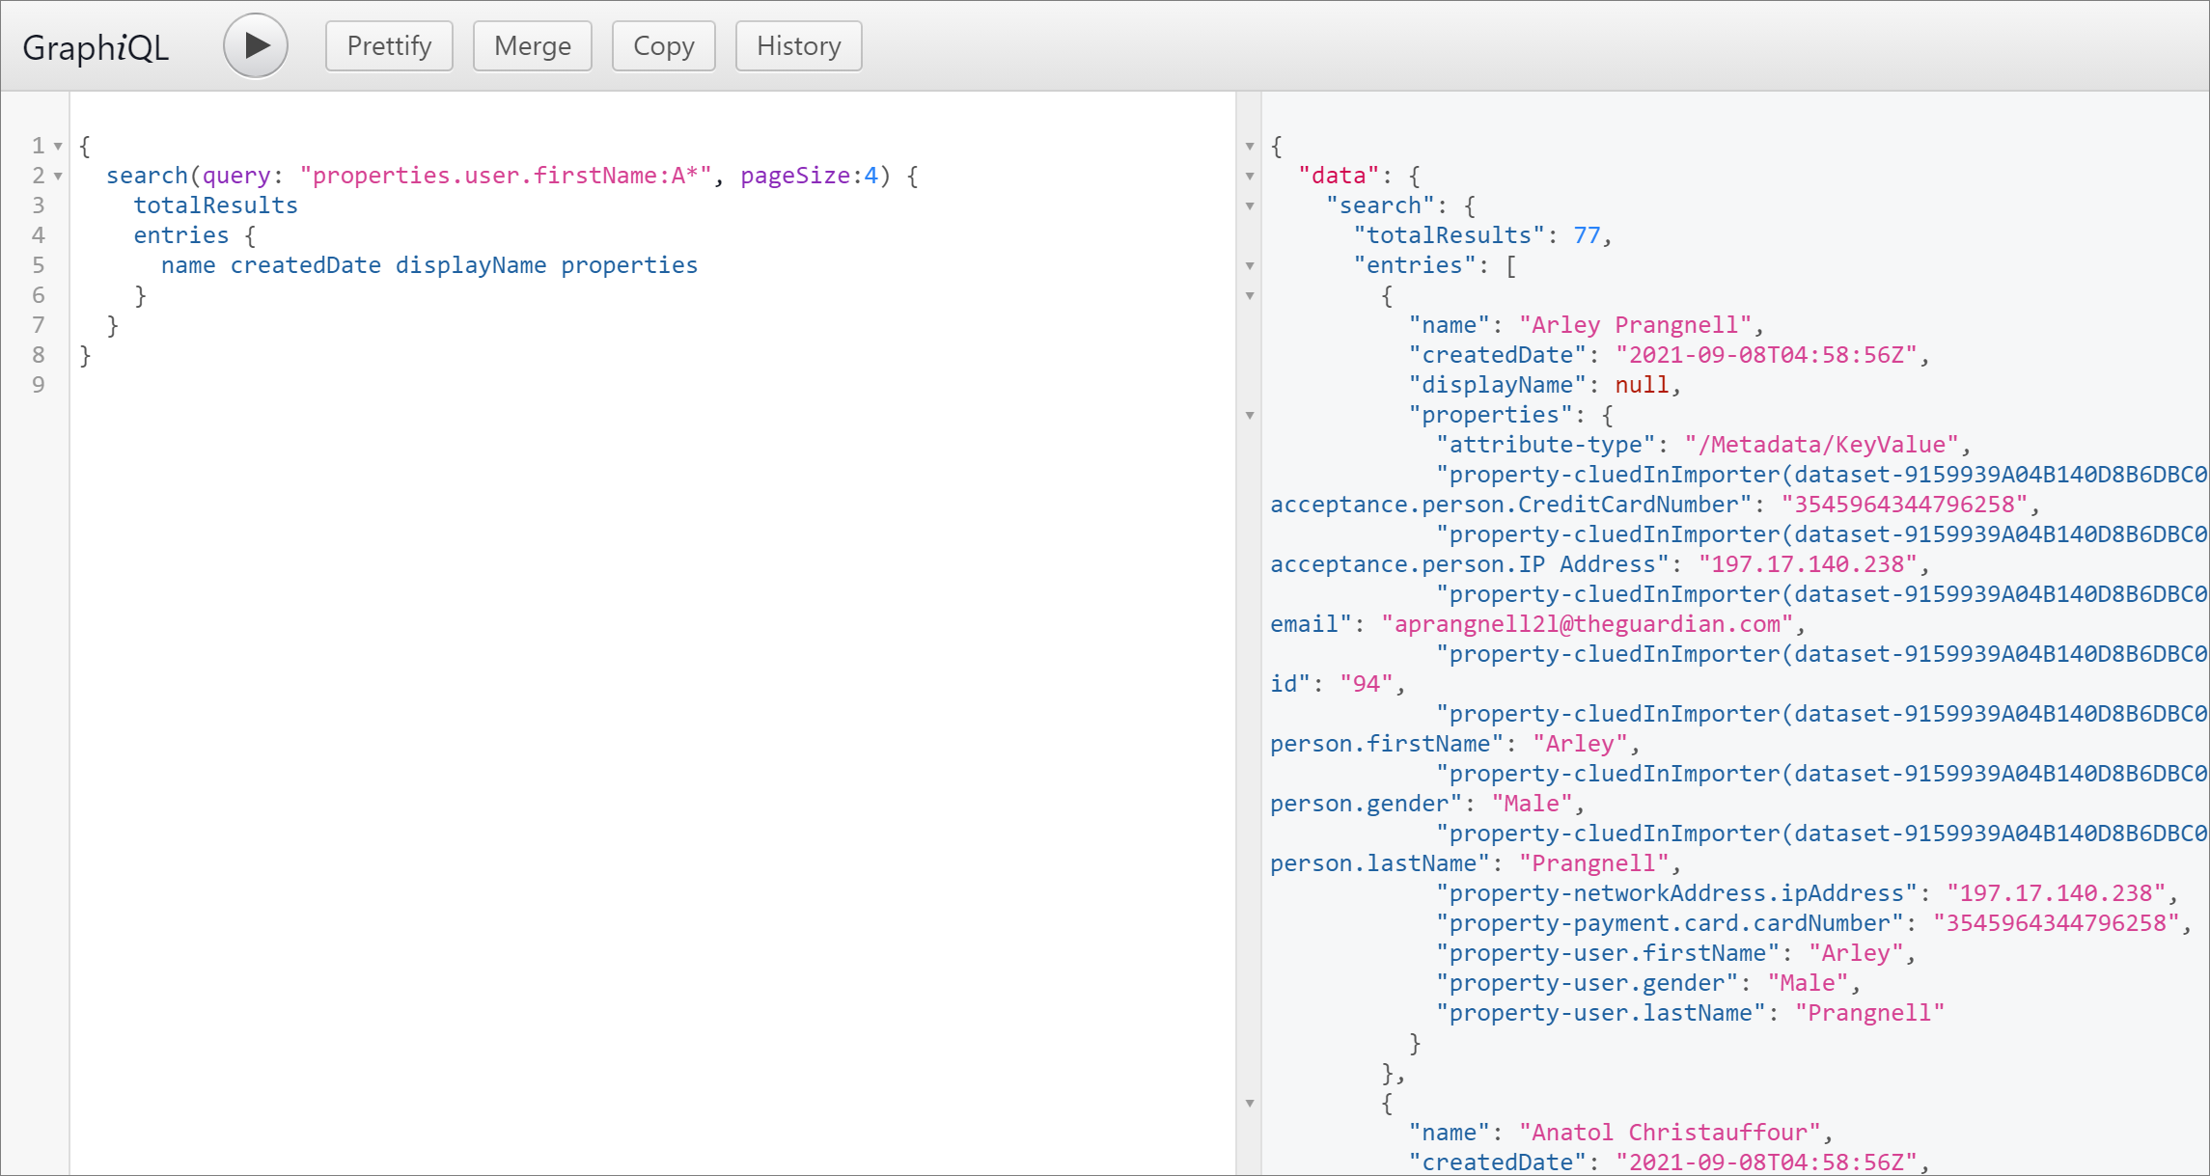Fold the search block at line 2
This screenshot has width=2210, height=1176.
coord(58,177)
